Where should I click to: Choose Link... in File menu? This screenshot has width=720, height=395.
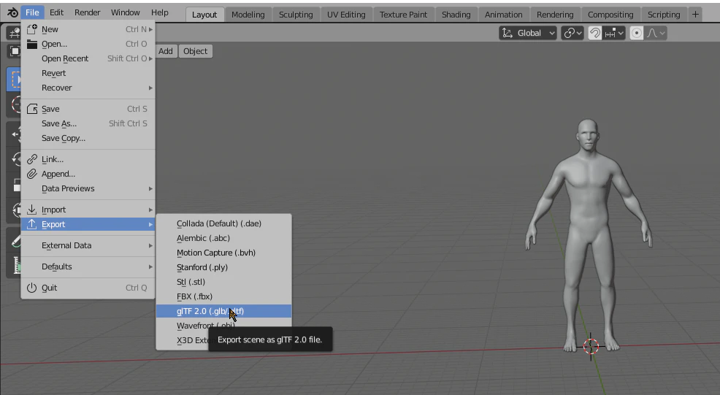tap(88, 159)
